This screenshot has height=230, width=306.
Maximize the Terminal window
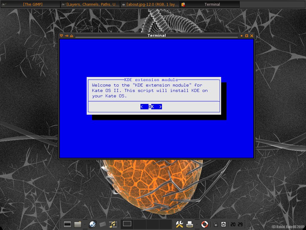point(247,36)
